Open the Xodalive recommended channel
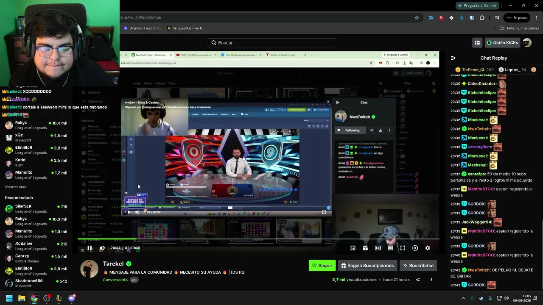Image resolution: width=543 pixels, height=305 pixels. click(36, 246)
